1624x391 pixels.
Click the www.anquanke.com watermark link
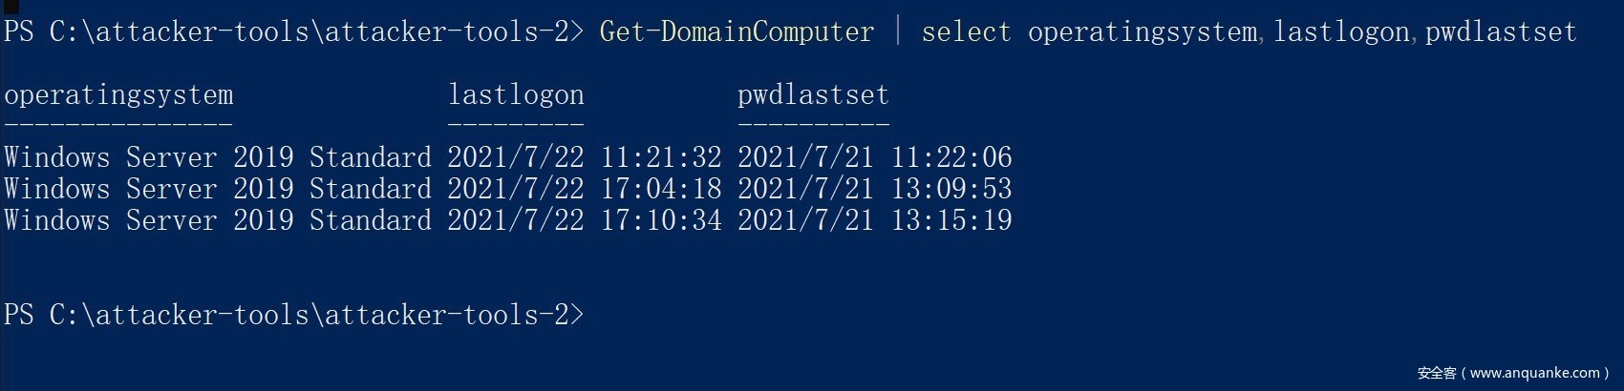(1534, 373)
